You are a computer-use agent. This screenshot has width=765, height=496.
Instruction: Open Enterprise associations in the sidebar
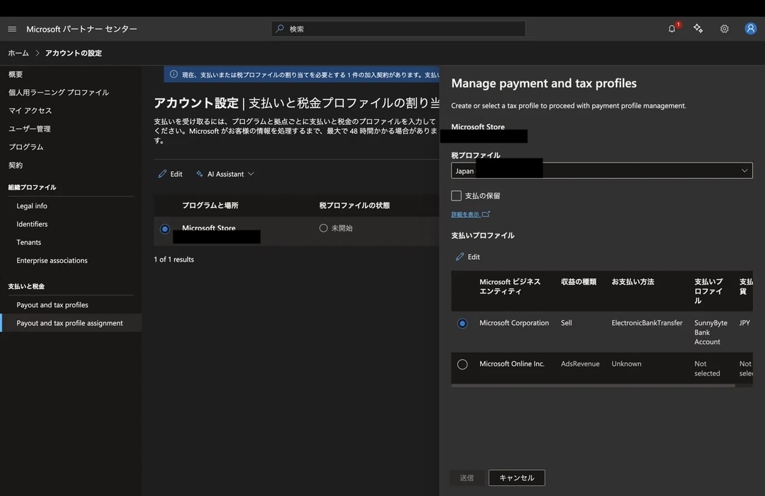click(x=52, y=260)
